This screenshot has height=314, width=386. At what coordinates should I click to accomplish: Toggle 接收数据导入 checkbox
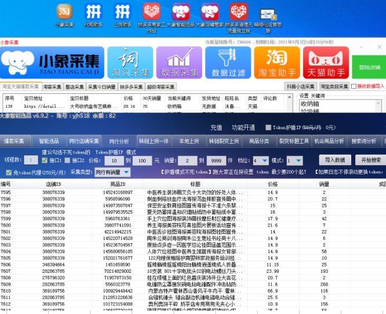(x=353, y=86)
